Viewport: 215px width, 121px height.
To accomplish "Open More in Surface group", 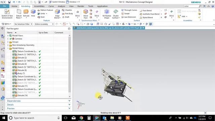I will click(172, 14).
